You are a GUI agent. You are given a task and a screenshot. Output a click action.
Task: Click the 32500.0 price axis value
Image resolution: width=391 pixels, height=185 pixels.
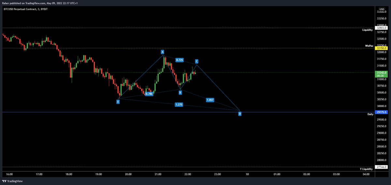[382, 39]
